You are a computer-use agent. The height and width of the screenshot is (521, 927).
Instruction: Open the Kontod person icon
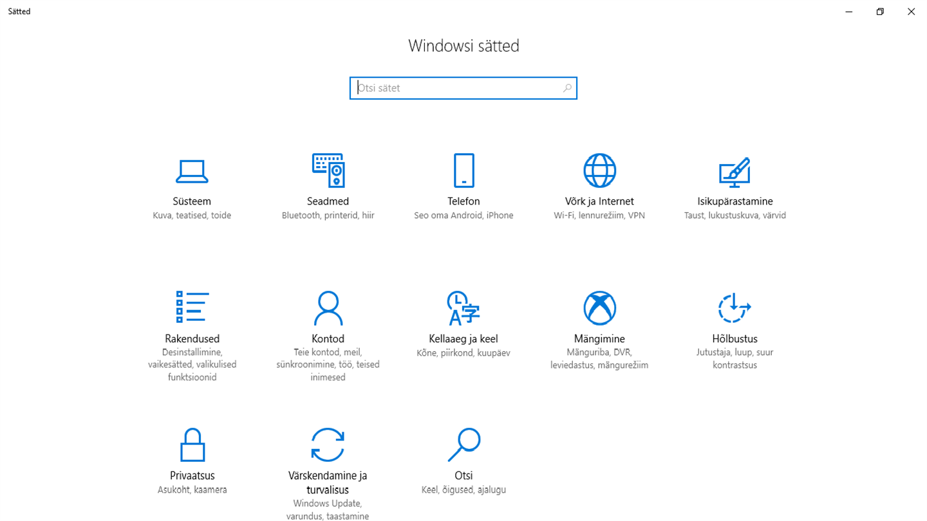[328, 308]
